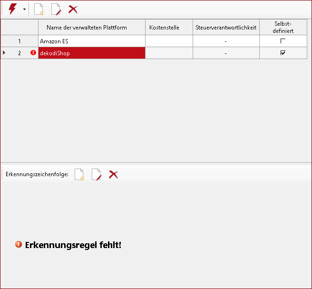Sort by Name der verwalteten Plattform column header

coord(92,27)
